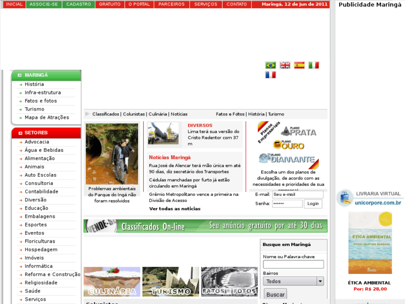Viewport: 405px width, 304px height.
Task: Click the Livraria Virtual shopping bag icon
Action: coord(345,198)
